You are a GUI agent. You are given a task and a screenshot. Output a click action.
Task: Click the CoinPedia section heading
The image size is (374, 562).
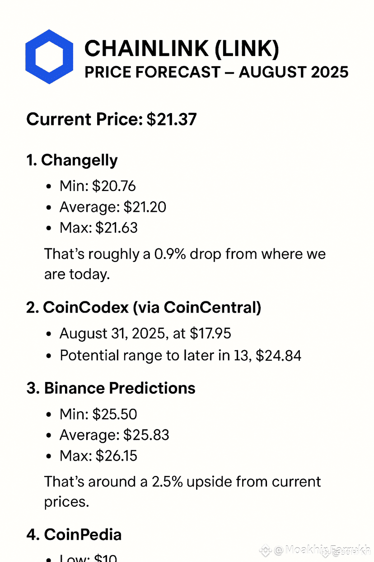(x=74, y=535)
